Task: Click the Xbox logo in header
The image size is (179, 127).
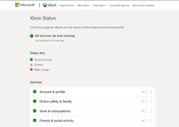Action: tap(50, 5)
